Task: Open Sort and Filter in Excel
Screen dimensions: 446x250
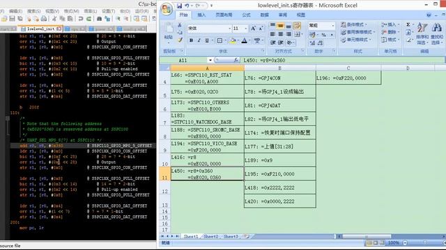Action: 422,34
